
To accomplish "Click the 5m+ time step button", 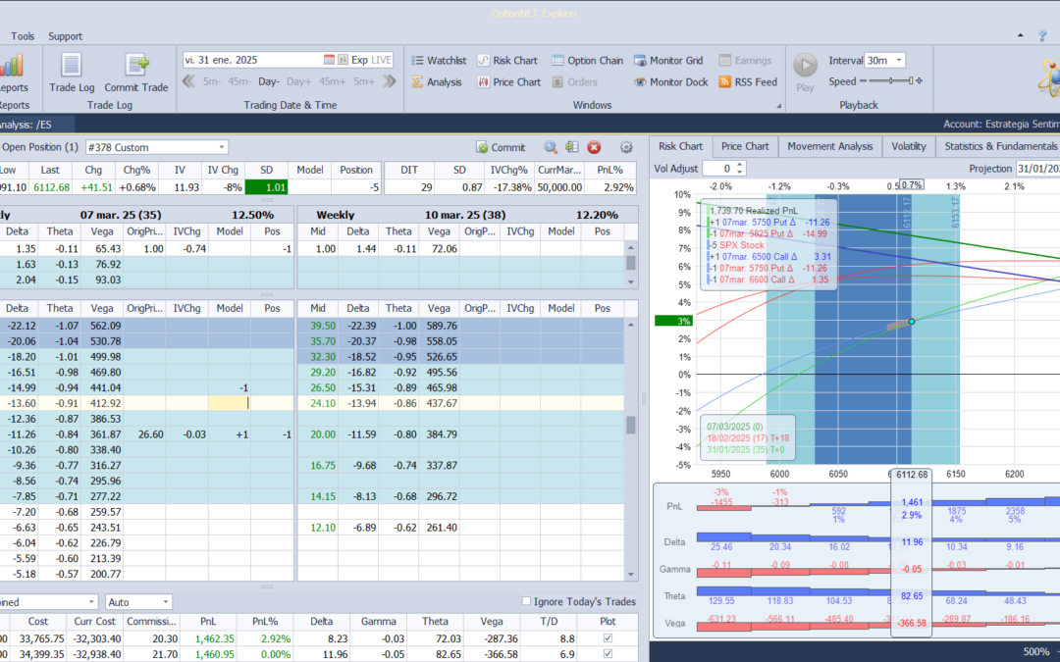I will [364, 81].
